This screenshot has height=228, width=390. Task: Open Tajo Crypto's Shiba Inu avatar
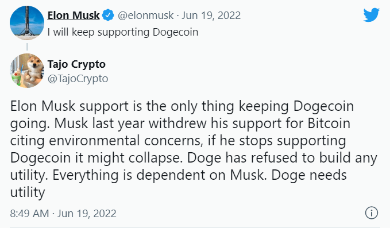coord(27,71)
